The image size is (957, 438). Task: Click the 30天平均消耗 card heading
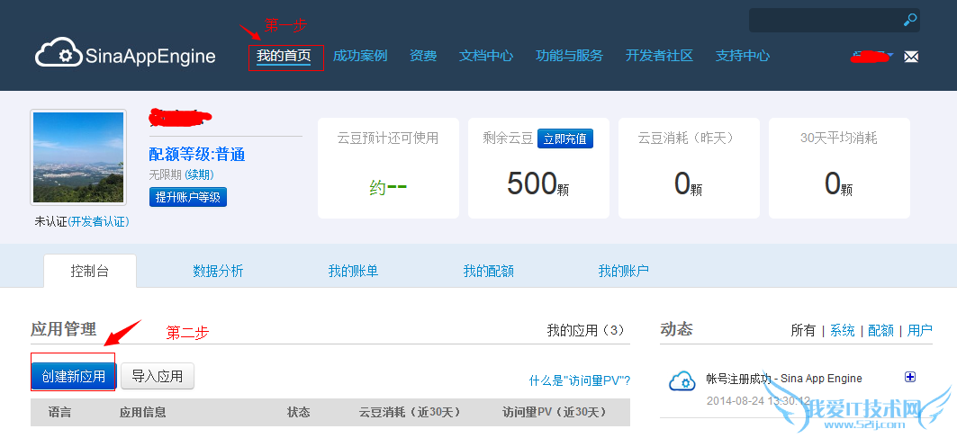838,139
